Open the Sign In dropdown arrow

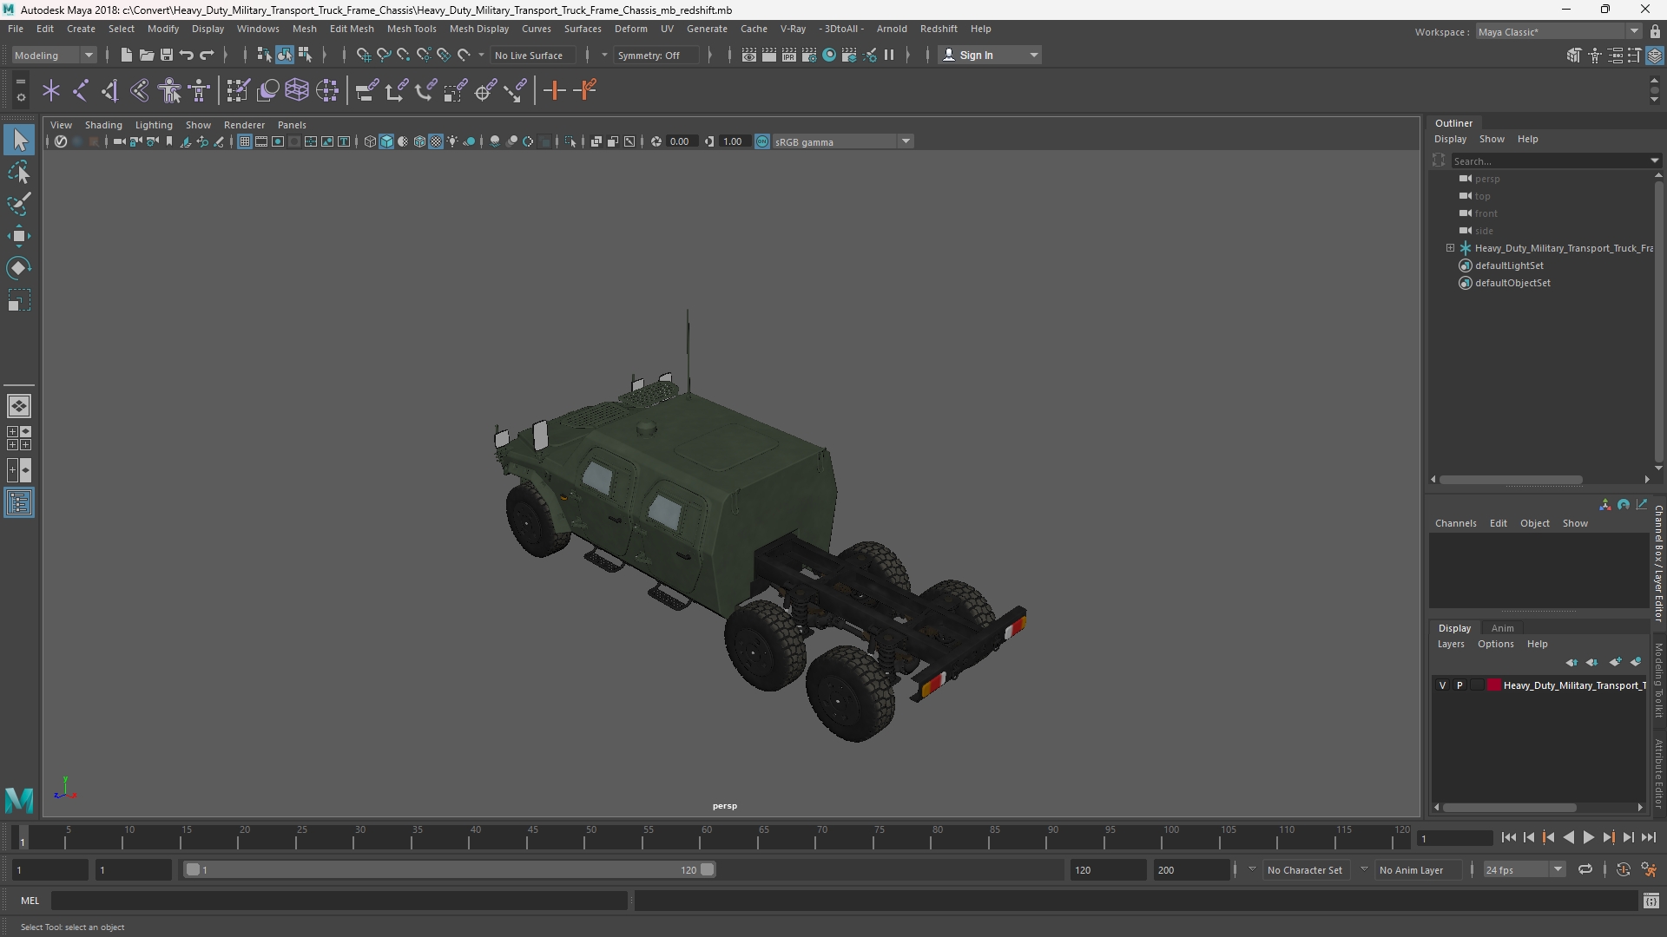pyautogui.click(x=1034, y=55)
